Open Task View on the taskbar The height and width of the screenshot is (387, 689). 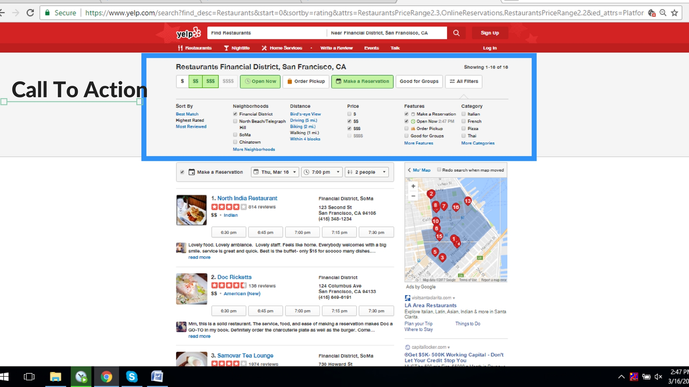29,377
